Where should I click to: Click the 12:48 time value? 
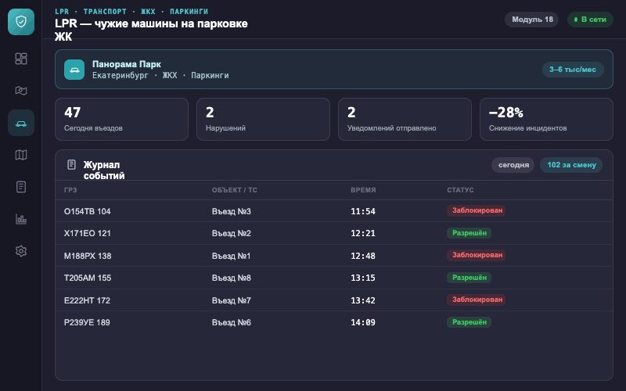tap(363, 256)
